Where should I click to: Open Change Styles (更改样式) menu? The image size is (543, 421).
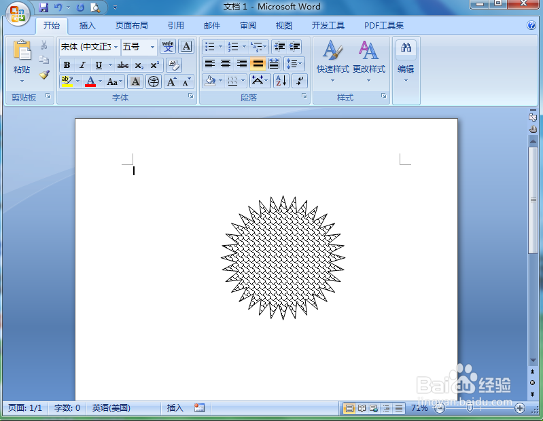click(x=369, y=60)
